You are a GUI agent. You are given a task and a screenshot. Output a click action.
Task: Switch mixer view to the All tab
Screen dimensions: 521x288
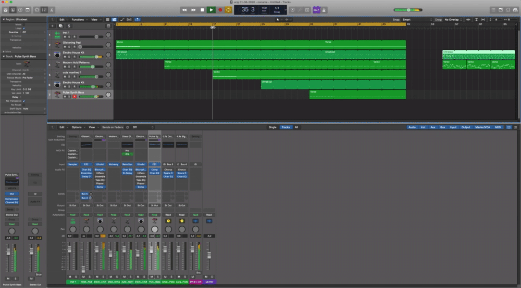pyautogui.click(x=296, y=127)
